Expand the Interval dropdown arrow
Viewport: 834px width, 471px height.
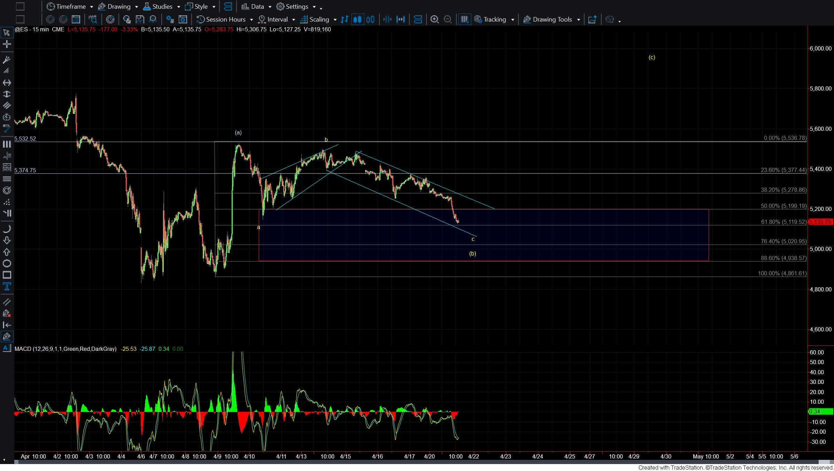[294, 20]
